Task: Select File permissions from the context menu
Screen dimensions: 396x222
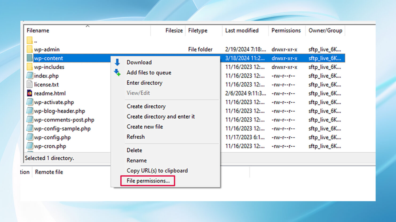Action: click(x=148, y=181)
